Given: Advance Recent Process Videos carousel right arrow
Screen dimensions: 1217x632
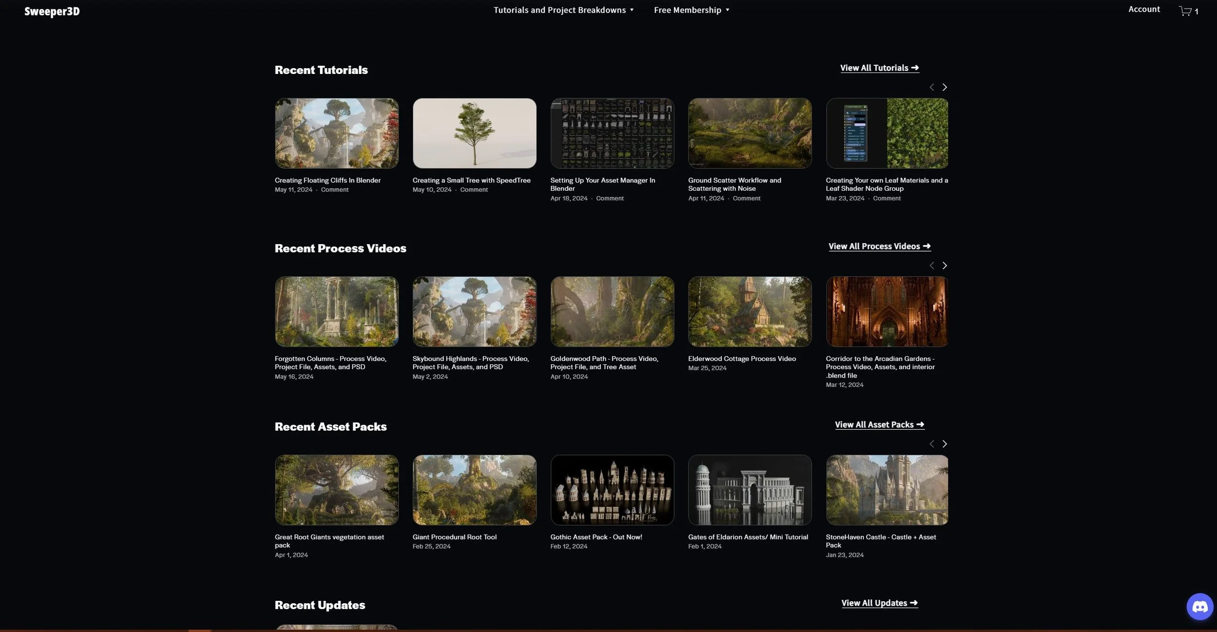Looking at the screenshot, I should click(944, 266).
